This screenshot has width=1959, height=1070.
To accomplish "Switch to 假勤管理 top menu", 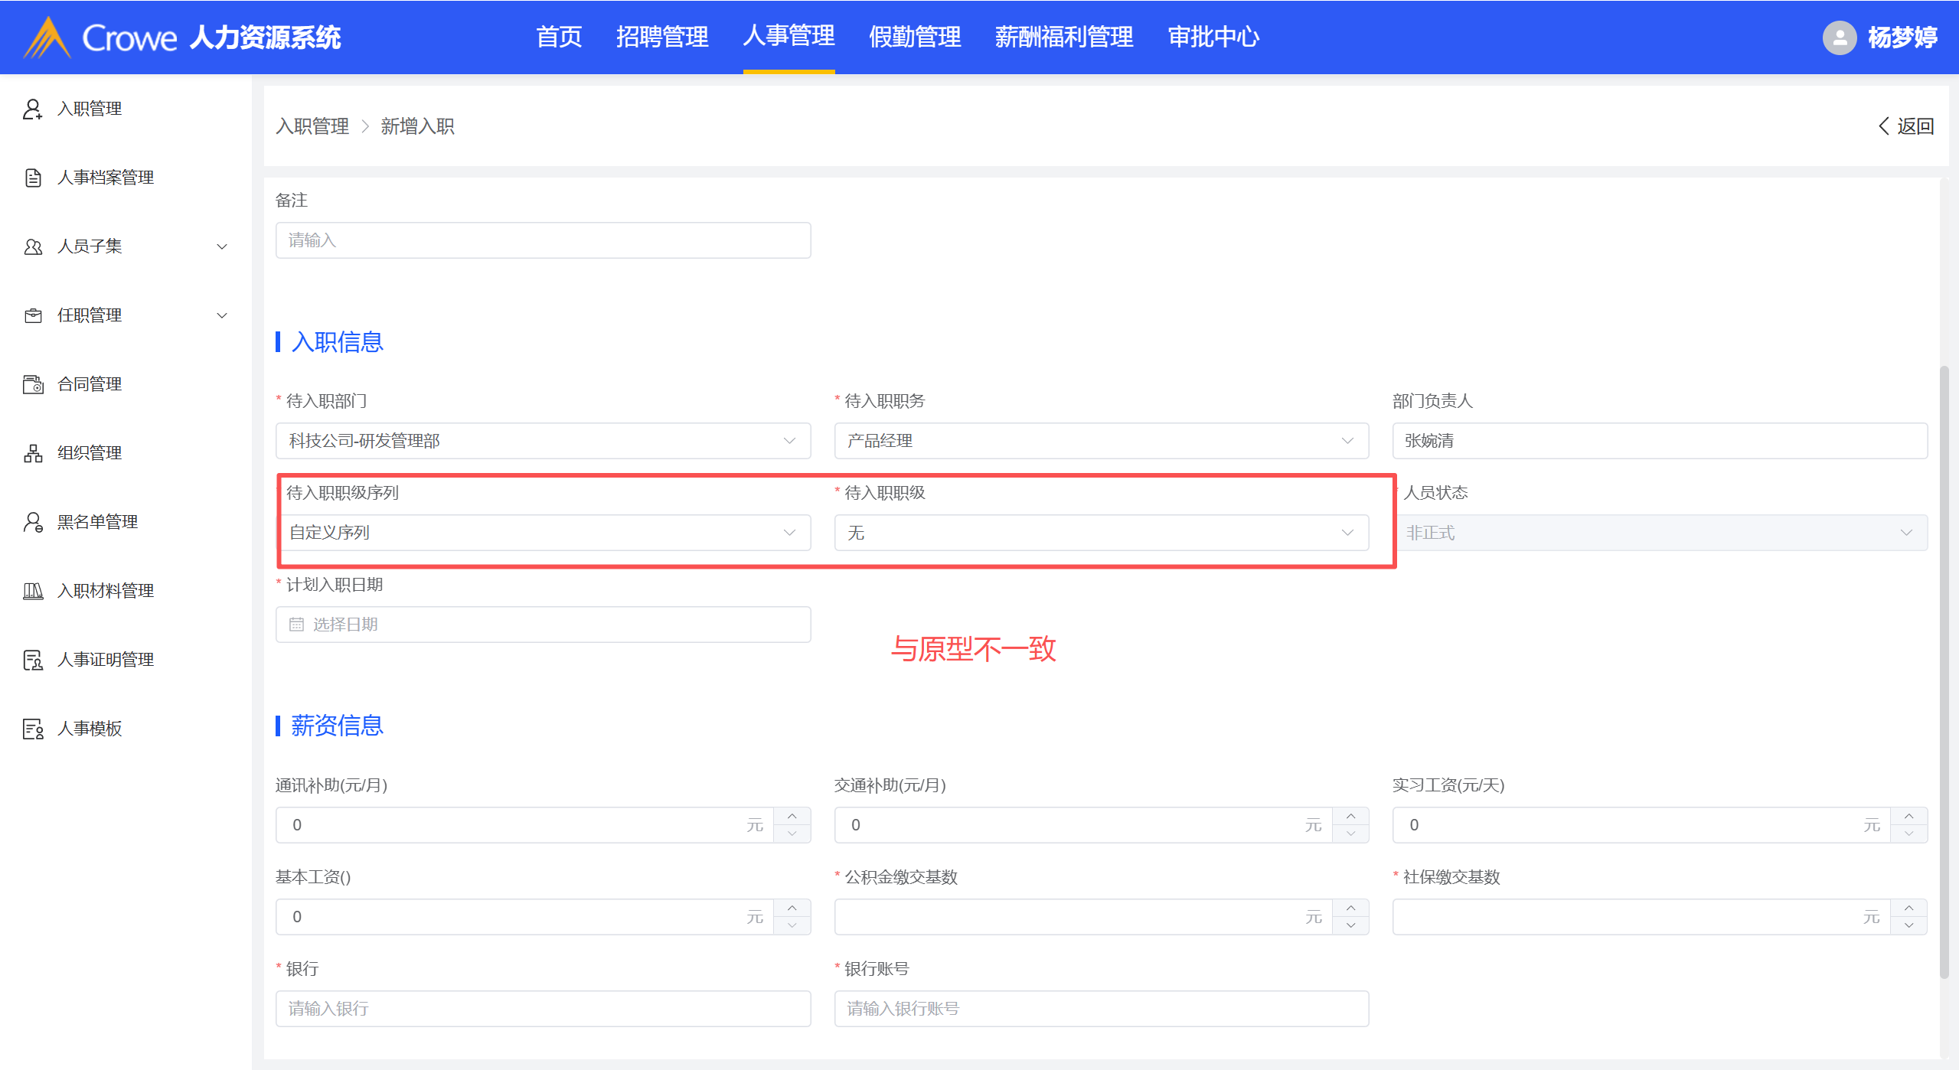I will click(x=914, y=37).
